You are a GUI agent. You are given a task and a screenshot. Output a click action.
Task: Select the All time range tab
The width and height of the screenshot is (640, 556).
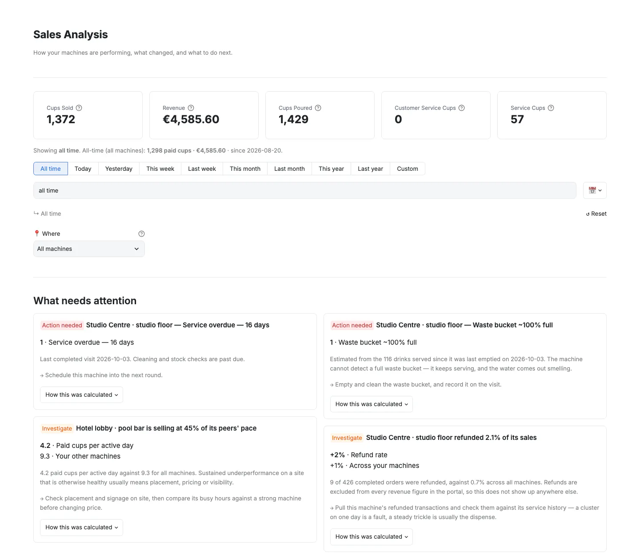(x=51, y=169)
